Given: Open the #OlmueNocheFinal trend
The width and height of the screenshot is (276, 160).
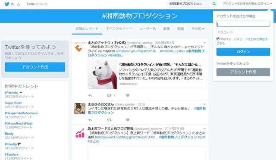Looking at the screenshot, I should click(x=19, y=123).
